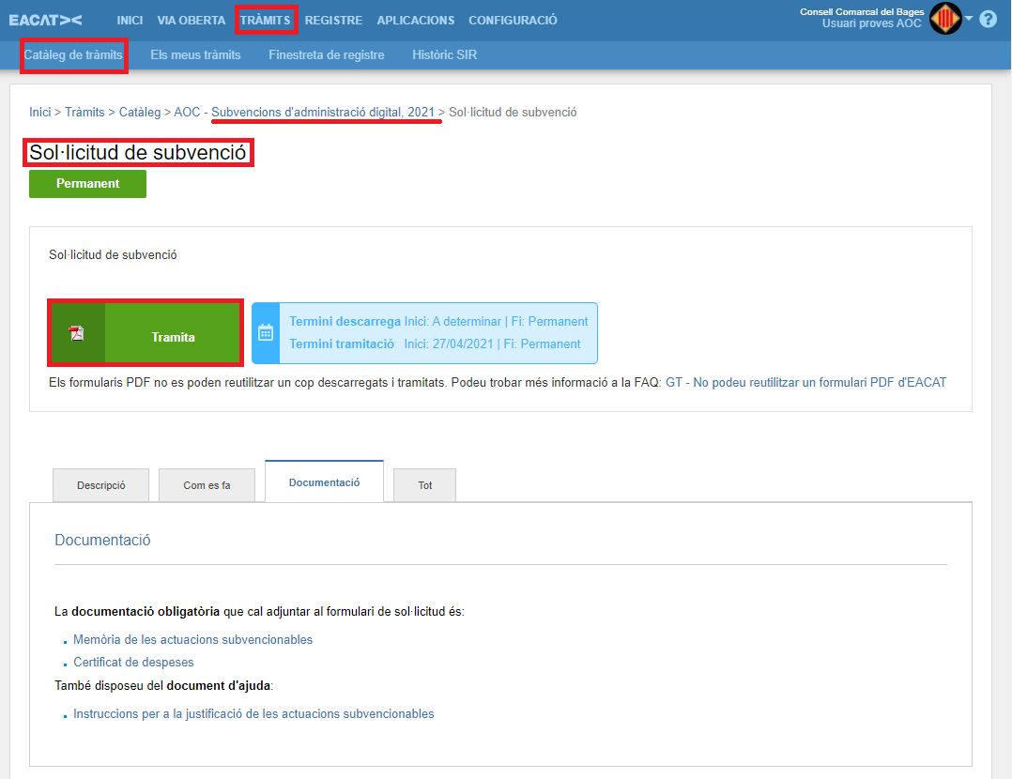1012x779 pixels.
Task: Switch to the Descripció tab
Action: coord(101,485)
